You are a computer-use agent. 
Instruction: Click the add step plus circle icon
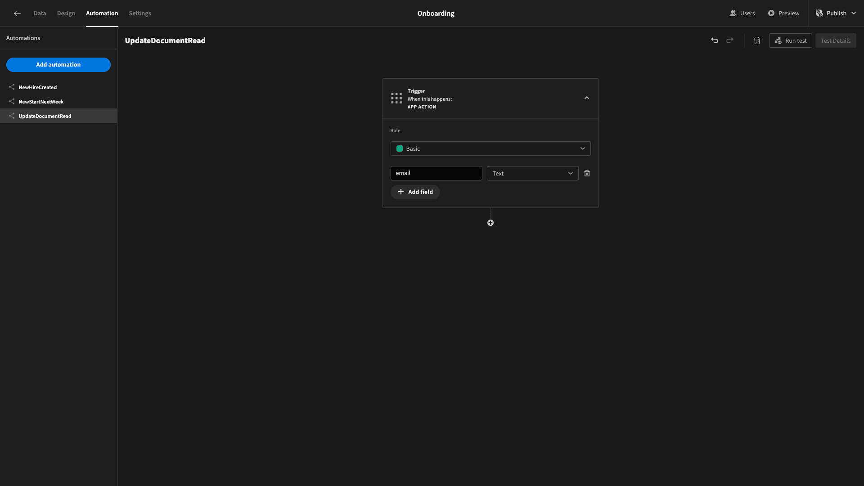(x=490, y=223)
